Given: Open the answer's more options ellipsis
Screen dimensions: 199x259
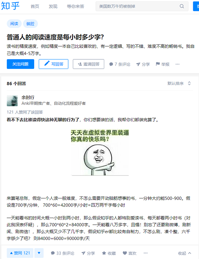Looking at the screenshot, I should point(145,253).
